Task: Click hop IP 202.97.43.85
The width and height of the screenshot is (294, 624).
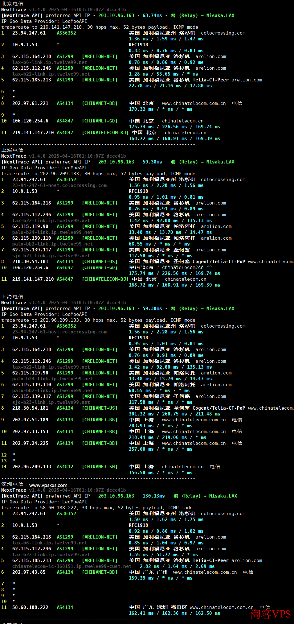Action: 29,572
